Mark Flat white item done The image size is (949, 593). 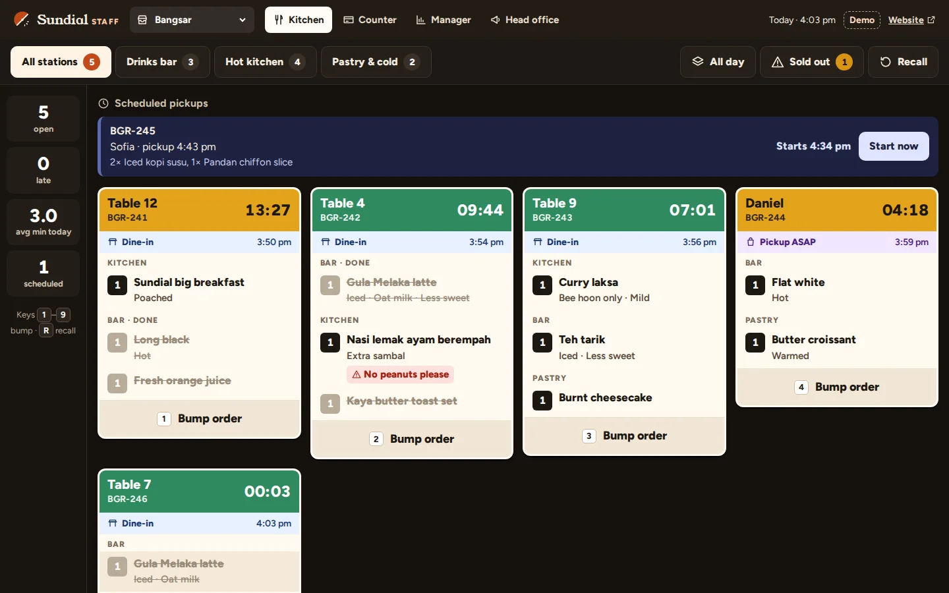click(837, 289)
